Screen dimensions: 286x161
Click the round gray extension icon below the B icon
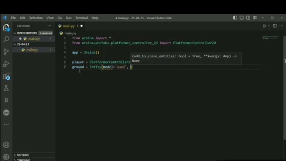tap(6, 112)
